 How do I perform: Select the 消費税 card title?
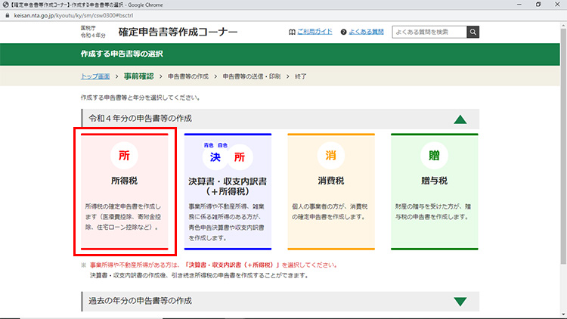[x=330, y=181]
